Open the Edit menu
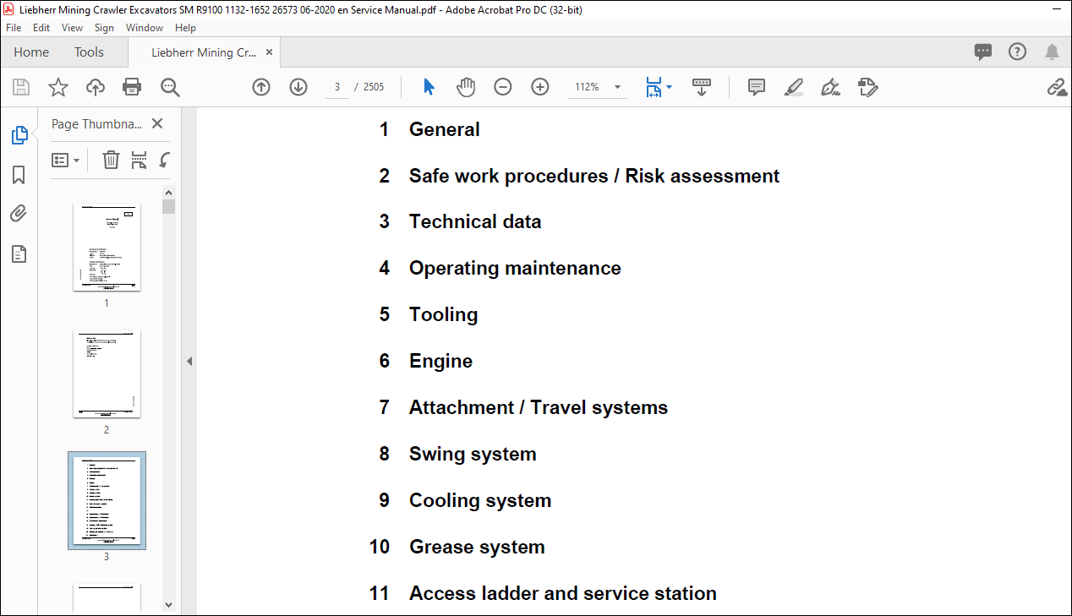Image resolution: width=1072 pixels, height=616 pixels. [x=41, y=28]
